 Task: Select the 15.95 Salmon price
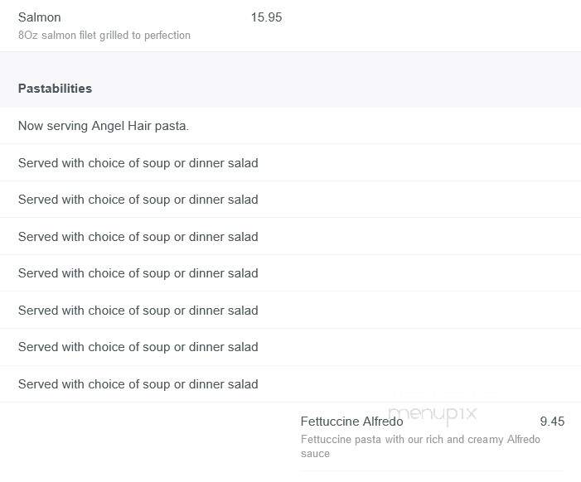266,17
